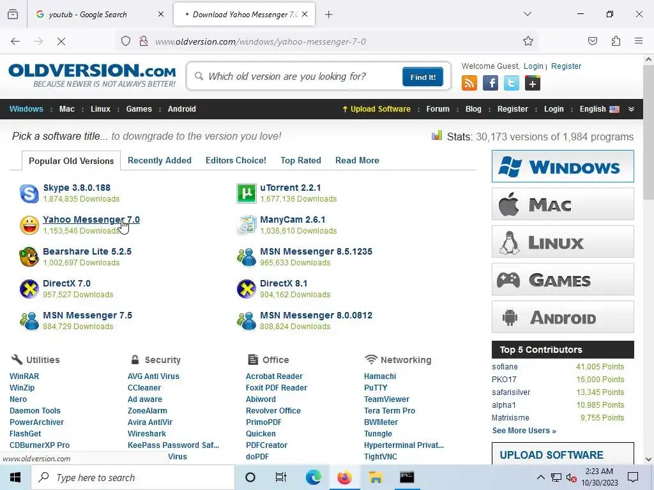Click the uTorrent green icon
The width and height of the screenshot is (654, 490).
point(247,193)
